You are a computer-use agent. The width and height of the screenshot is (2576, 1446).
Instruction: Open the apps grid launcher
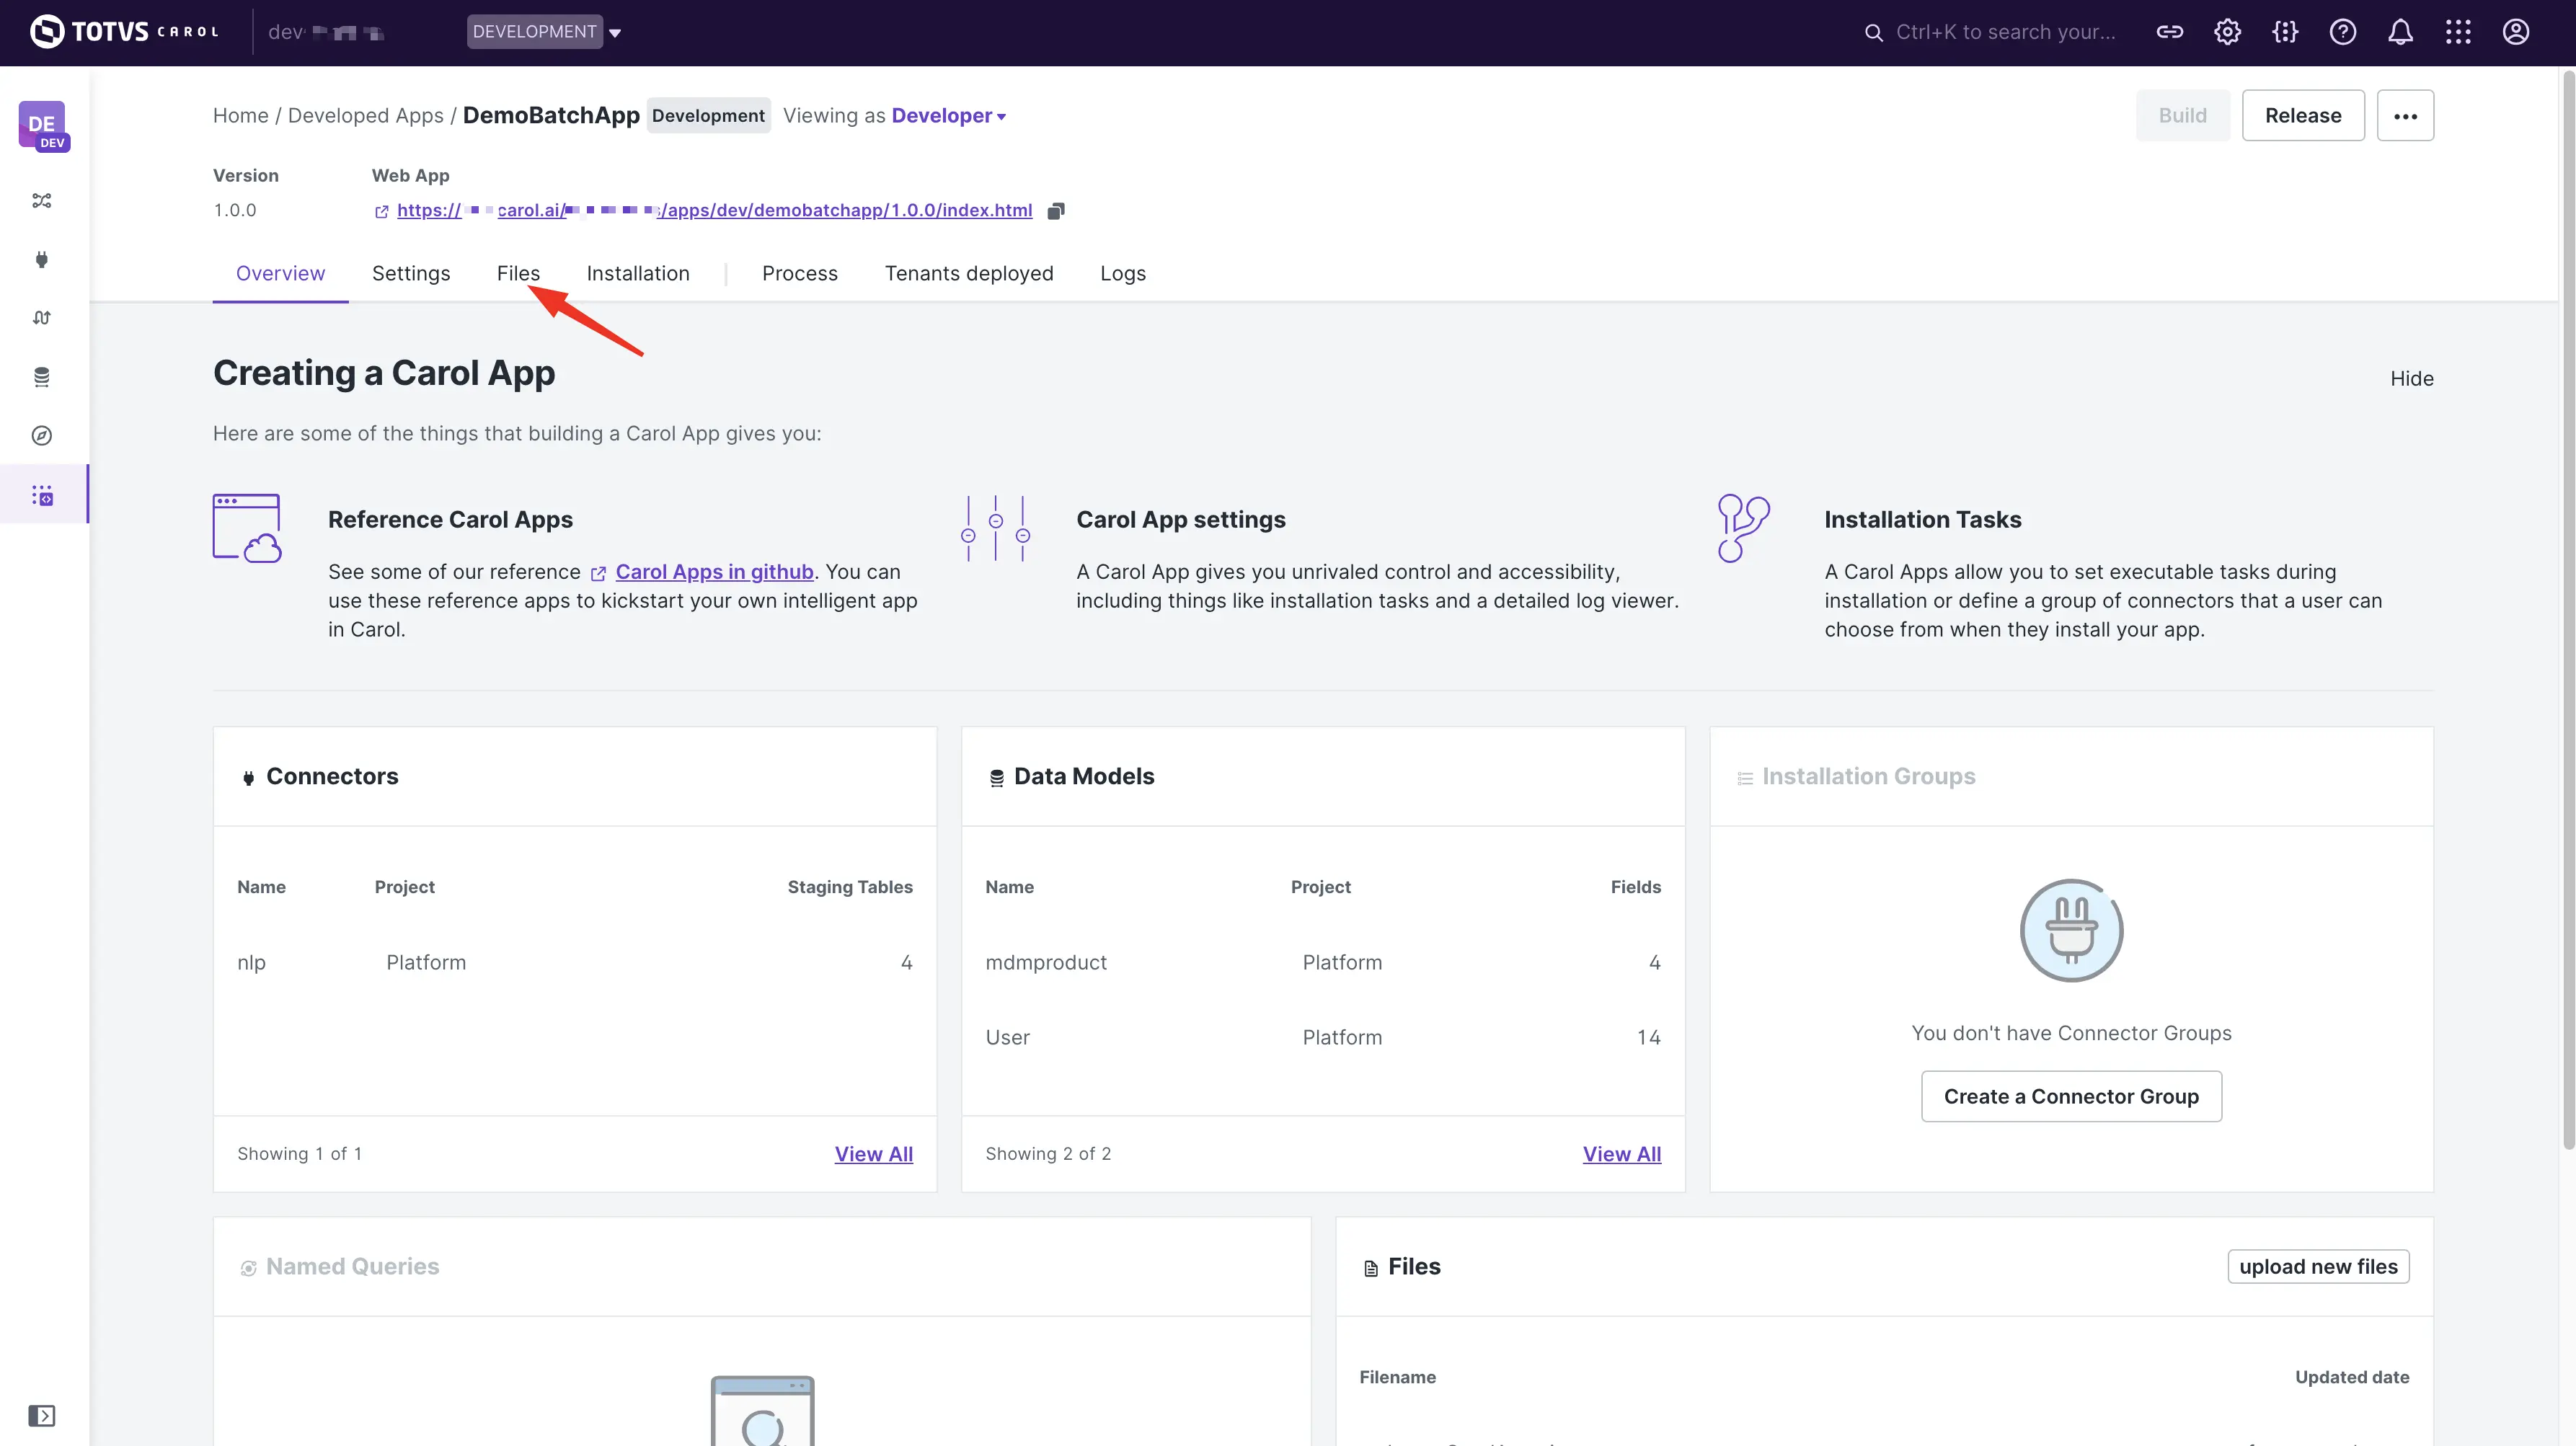(2458, 32)
